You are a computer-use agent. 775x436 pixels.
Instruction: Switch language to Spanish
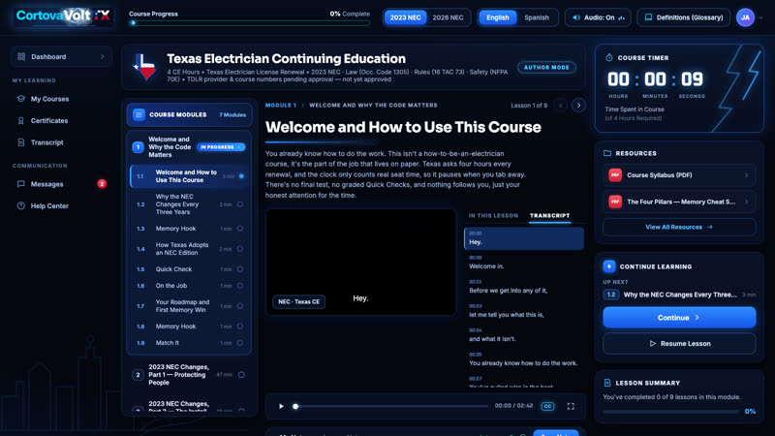point(537,17)
